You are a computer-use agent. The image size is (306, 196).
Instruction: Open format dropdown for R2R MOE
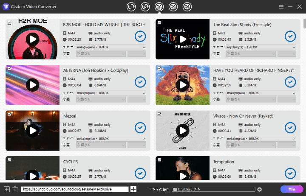(111, 48)
